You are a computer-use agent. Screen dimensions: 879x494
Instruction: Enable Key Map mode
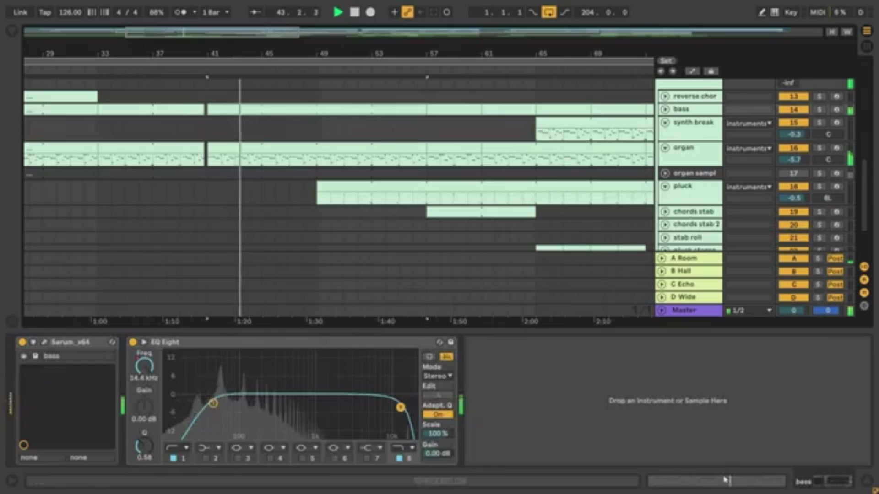pyautogui.click(x=791, y=12)
